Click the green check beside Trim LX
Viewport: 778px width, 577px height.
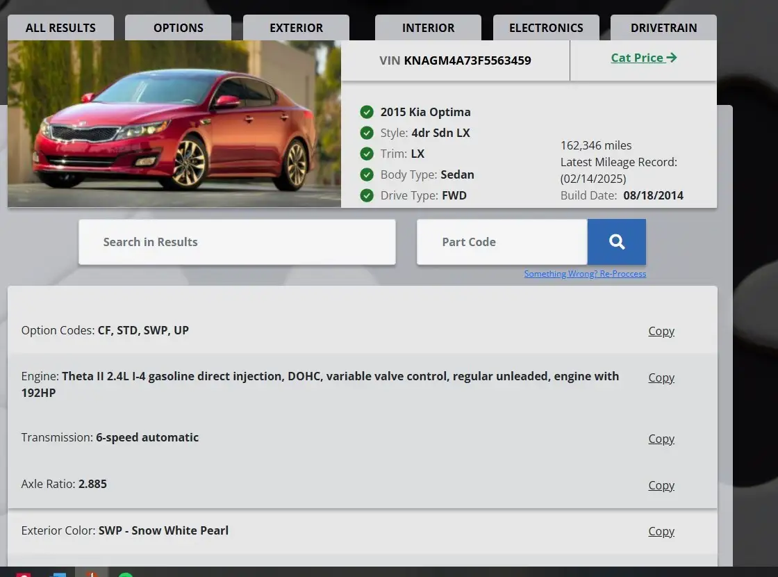point(367,154)
